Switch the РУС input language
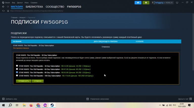Viewport: 194px width, 108px height. pyautogui.click(x=175, y=105)
